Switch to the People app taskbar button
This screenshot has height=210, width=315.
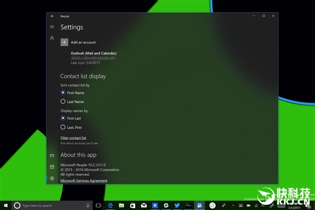tap(199, 205)
